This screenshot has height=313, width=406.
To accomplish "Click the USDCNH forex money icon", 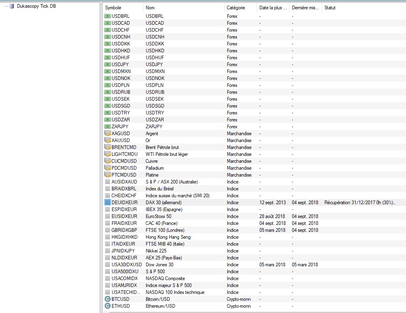I will coord(108,37).
